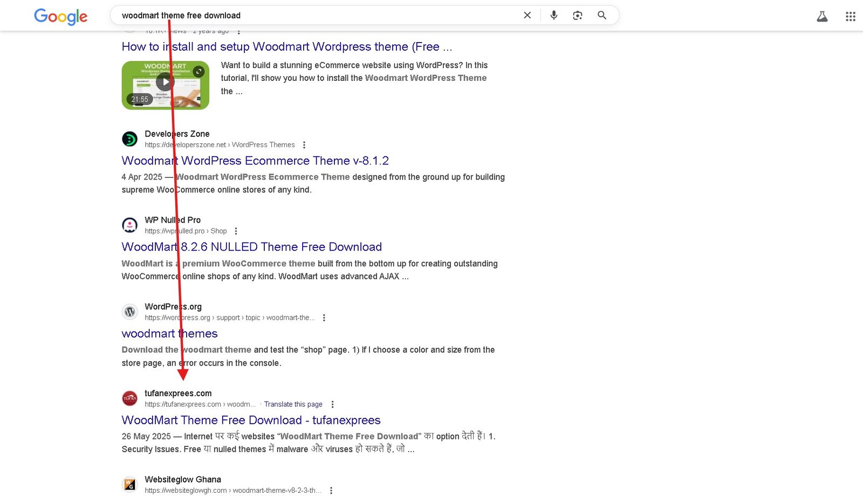Open Developers Zone site favicon
This screenshot has height=496, width=863.
click(x=130, y=139)
